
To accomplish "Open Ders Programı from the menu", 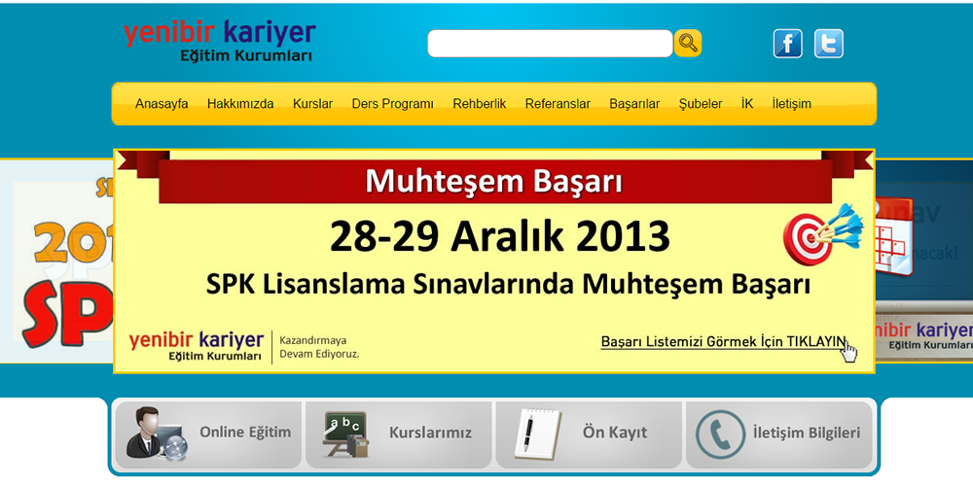I will pos(392,104).
